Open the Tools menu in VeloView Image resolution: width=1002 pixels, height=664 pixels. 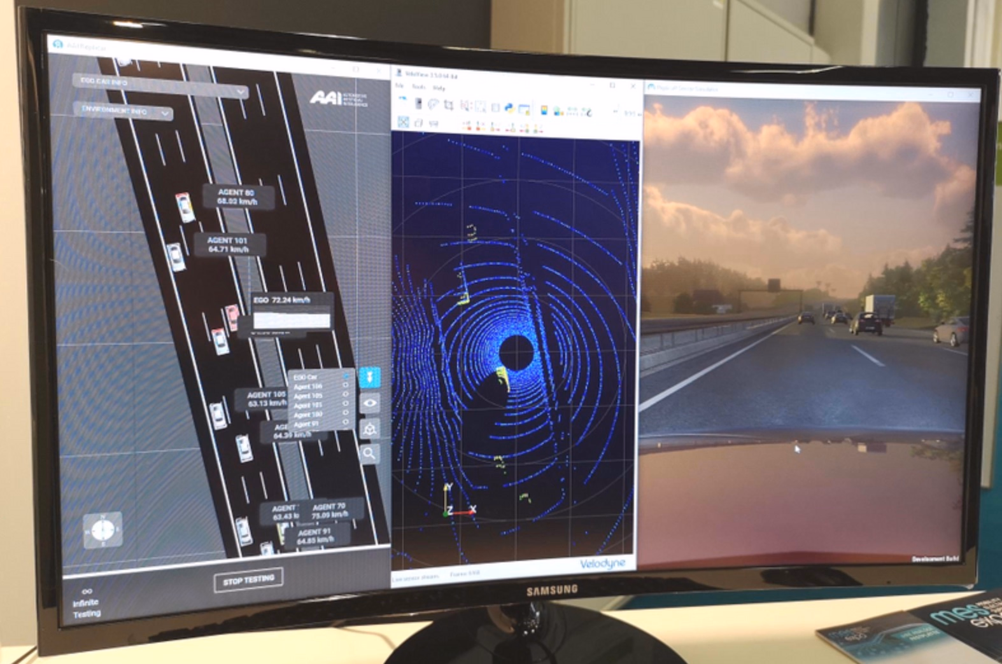(418, 87)
